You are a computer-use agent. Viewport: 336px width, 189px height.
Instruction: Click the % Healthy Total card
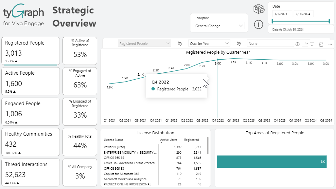80,142
